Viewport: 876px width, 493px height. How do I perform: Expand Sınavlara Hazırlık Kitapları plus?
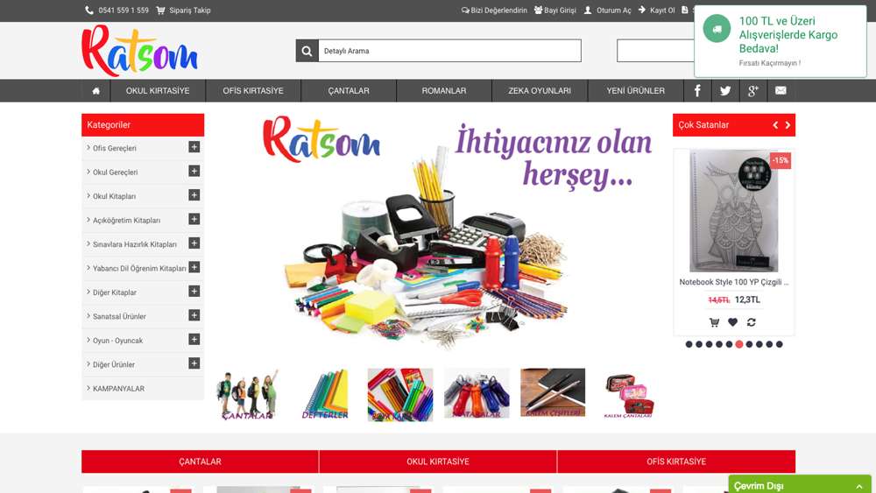click(x=194, y=243)
